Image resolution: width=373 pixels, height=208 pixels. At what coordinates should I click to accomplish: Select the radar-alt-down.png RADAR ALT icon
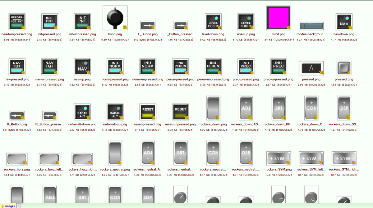click(82, 112)
